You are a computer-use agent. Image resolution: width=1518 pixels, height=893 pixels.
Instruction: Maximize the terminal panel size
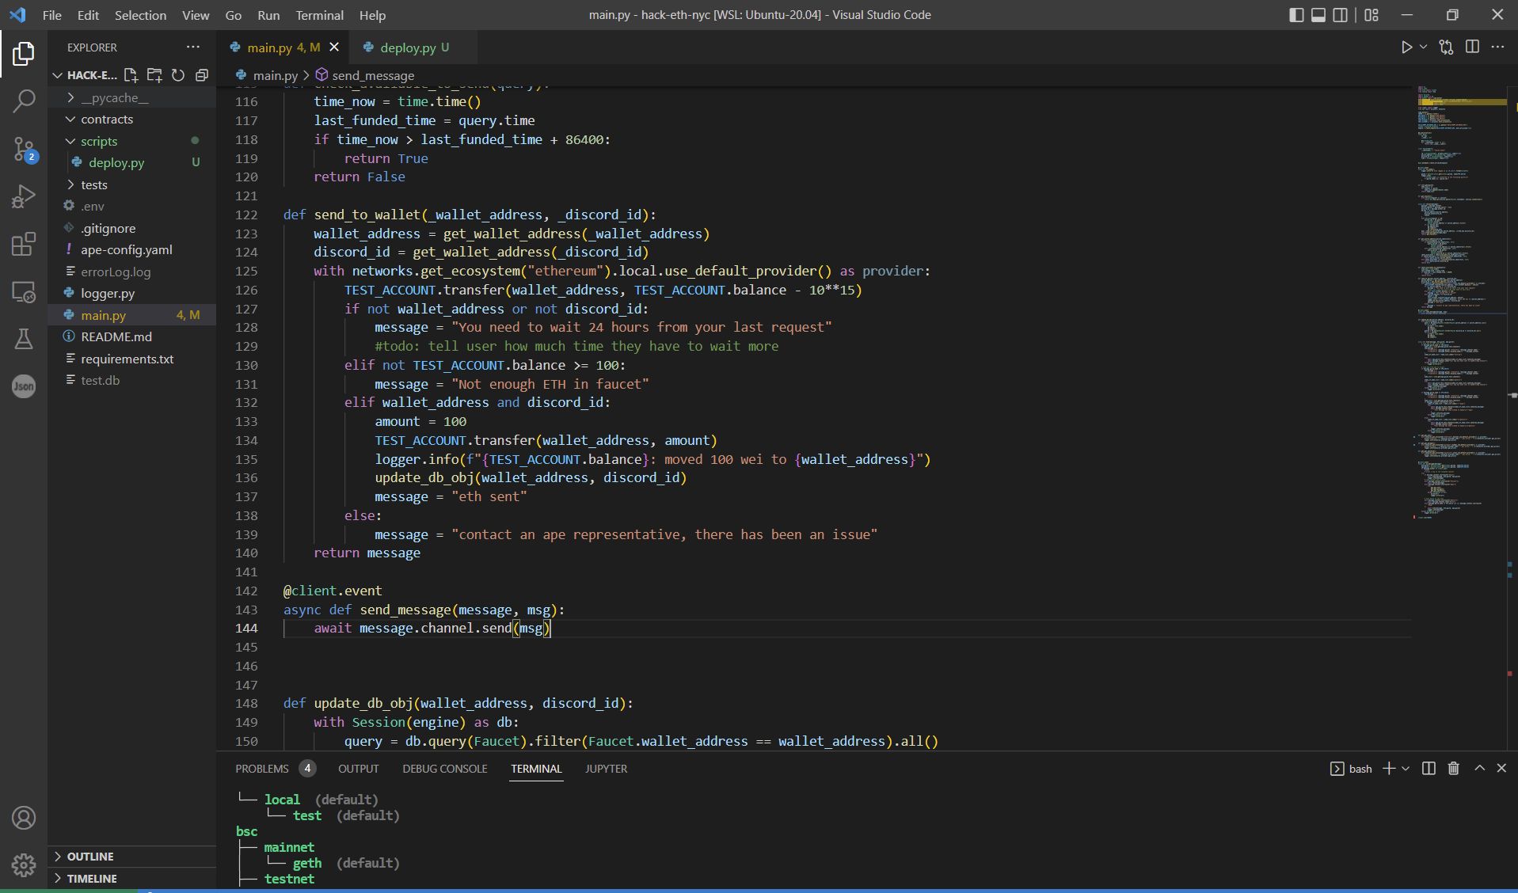point(1479,768)
